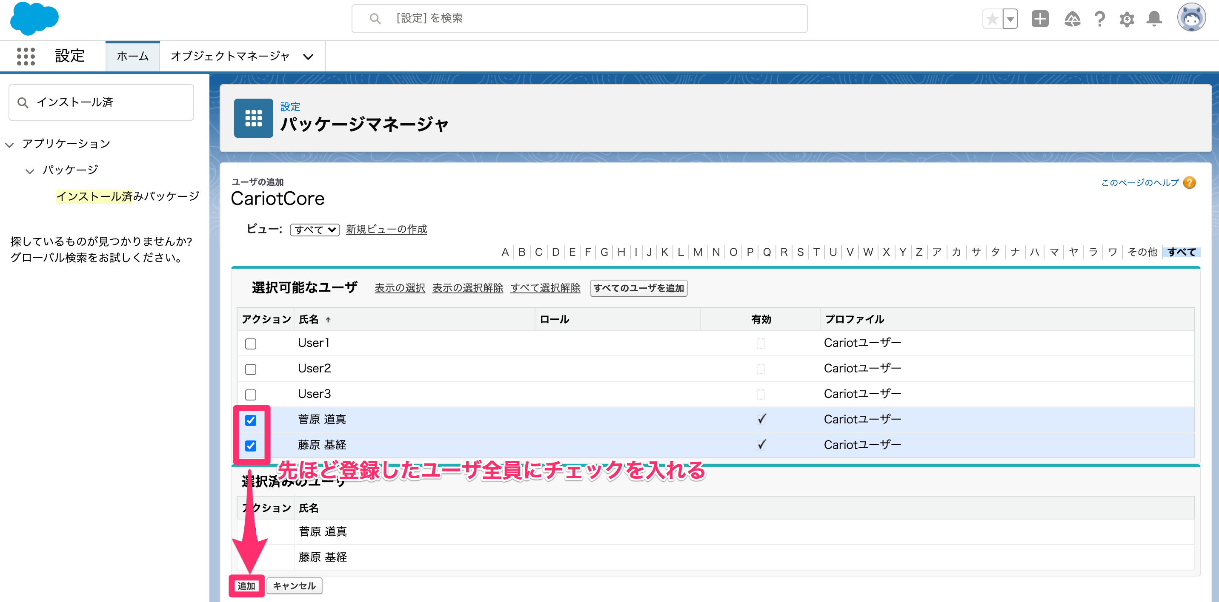Image resolution: width=1219 pixels, height=602 pixels.
Task: Click 藤原 基経 in selected users list
Action: point(323,558)
